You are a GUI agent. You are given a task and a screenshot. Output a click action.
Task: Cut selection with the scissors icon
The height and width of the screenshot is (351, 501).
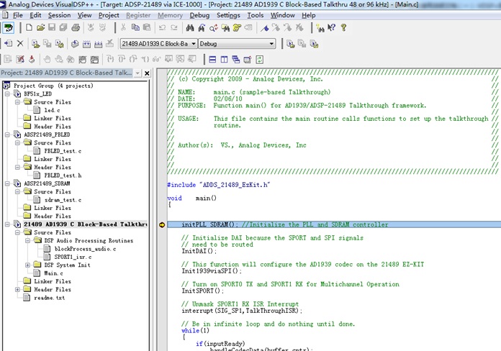coord(123,28)
